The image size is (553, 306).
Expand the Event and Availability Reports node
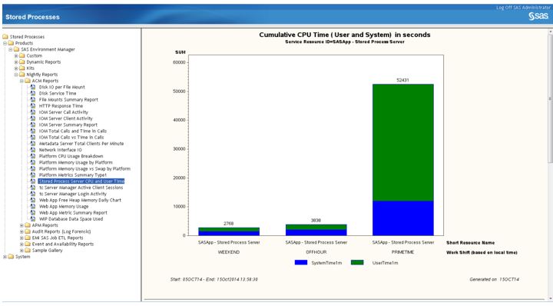22,244
